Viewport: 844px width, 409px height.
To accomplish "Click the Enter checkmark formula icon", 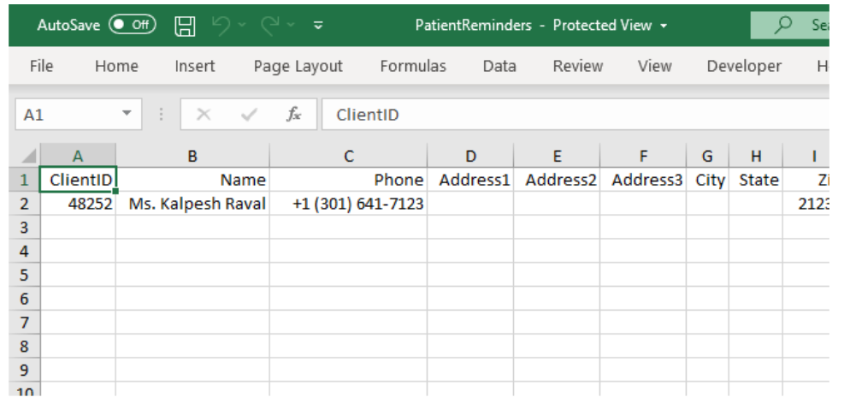I will click(x=248, y=115).
